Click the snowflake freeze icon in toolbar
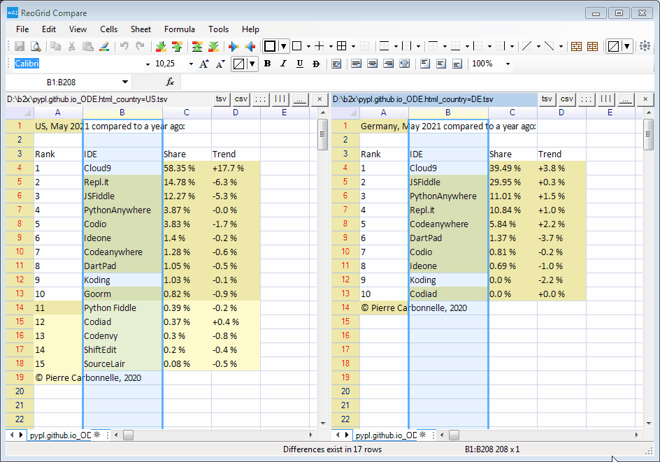Image resolution: width=660 pixels, height=462 pixels. pos(645,46)
